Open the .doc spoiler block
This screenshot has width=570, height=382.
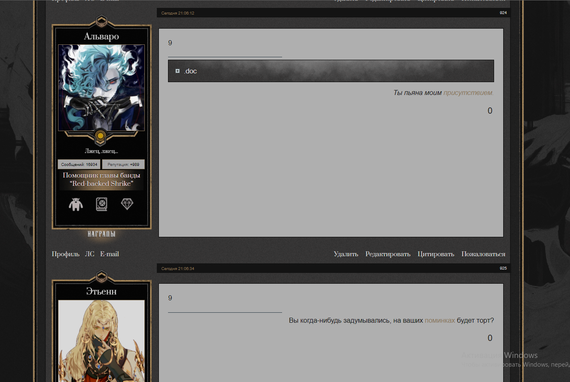[331, 71]
